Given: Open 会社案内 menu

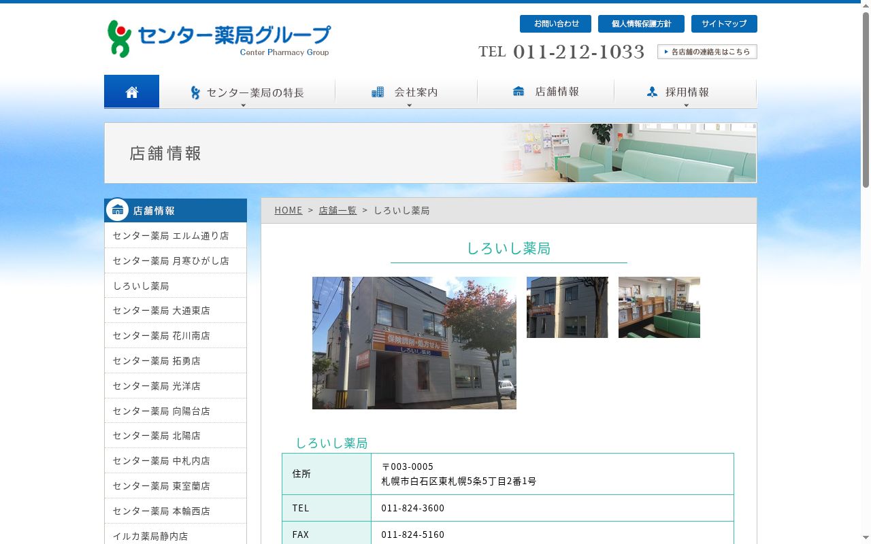Looking at the screenshot, I should click(406, 92).
